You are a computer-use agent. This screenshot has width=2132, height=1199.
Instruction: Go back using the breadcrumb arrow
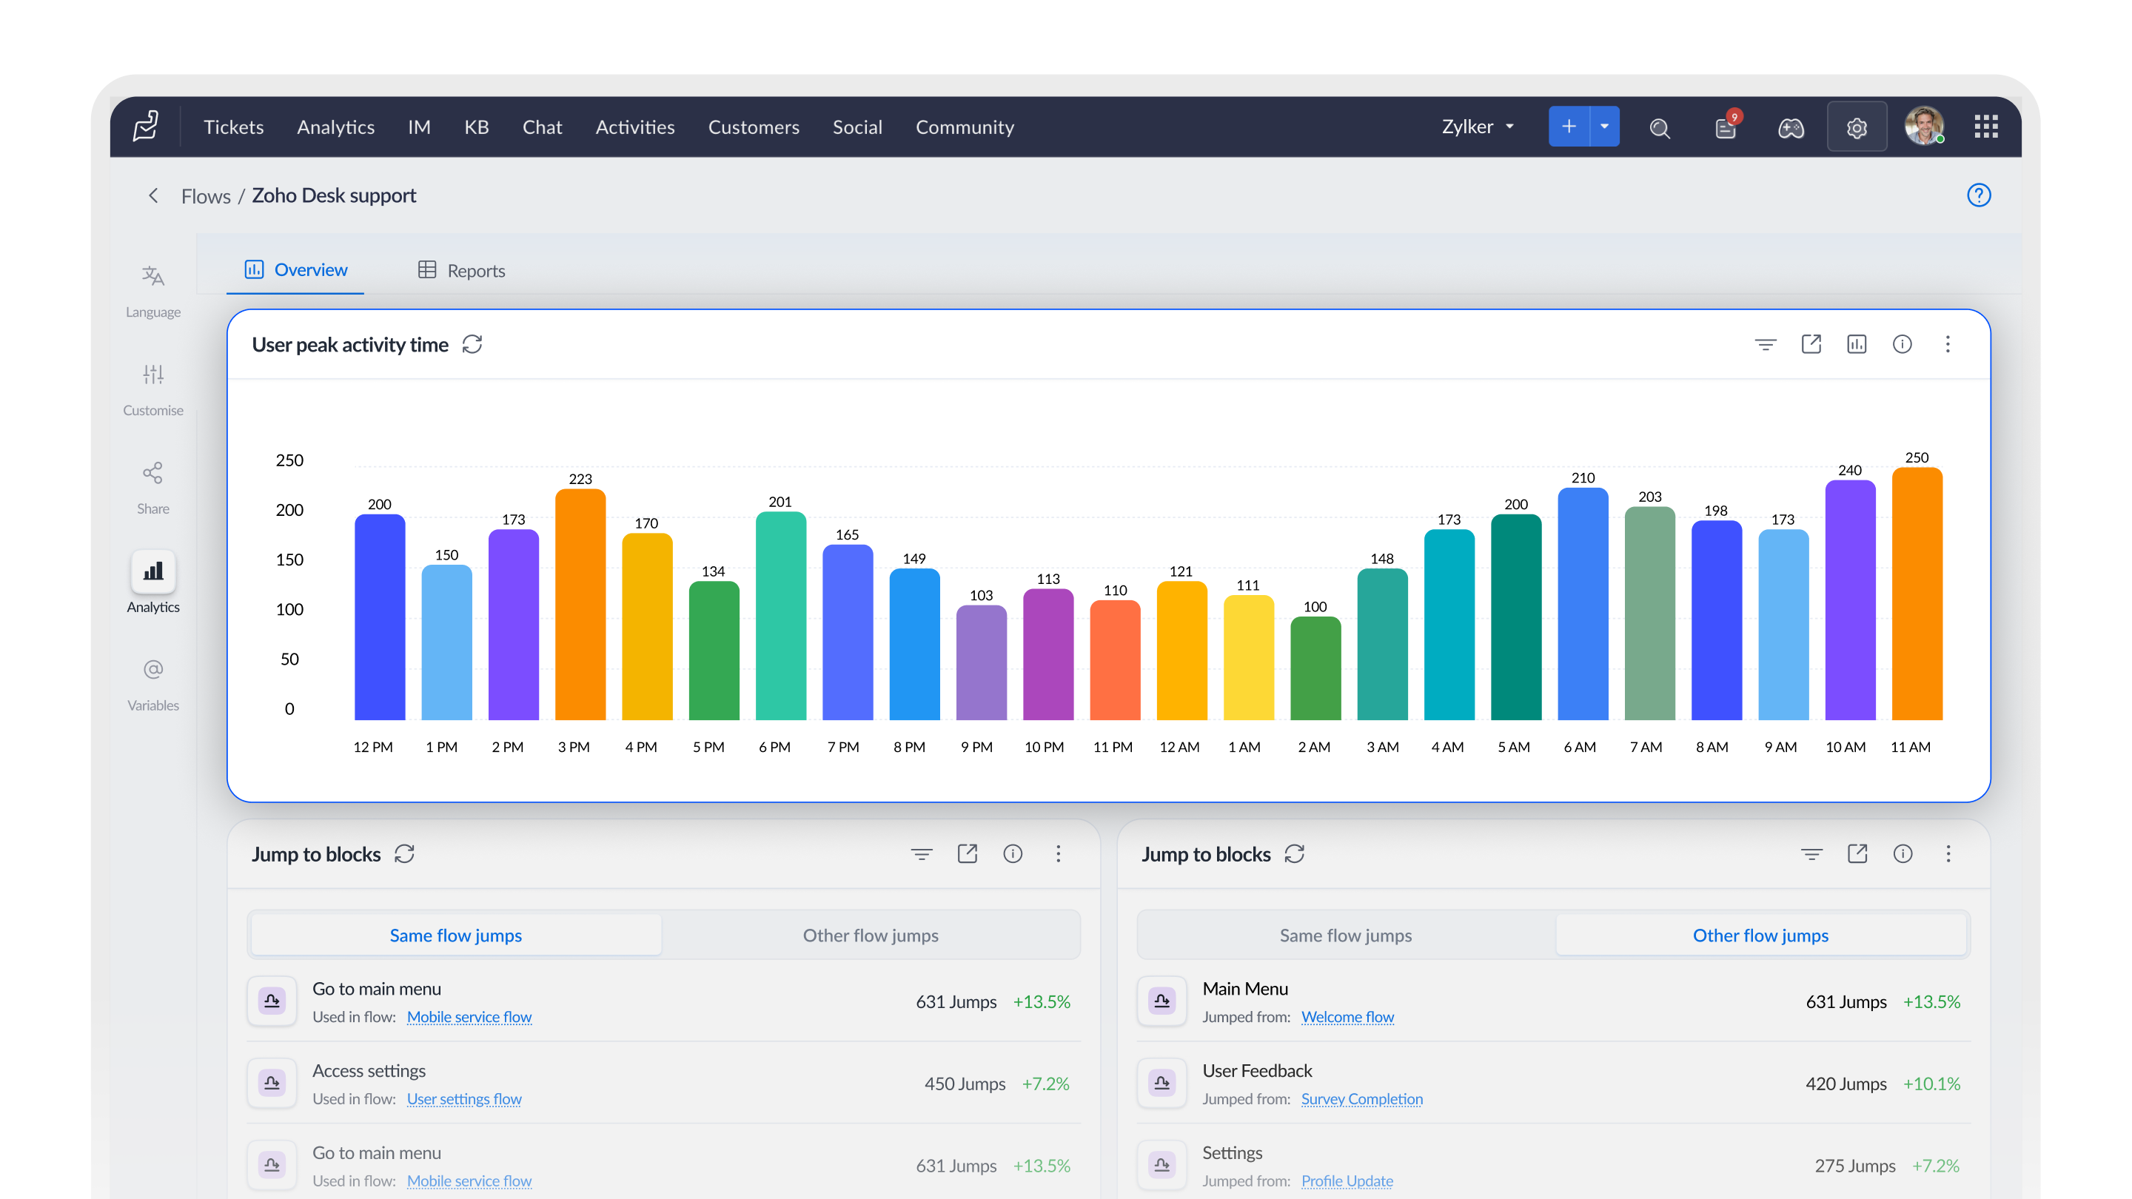coord(153,195)
